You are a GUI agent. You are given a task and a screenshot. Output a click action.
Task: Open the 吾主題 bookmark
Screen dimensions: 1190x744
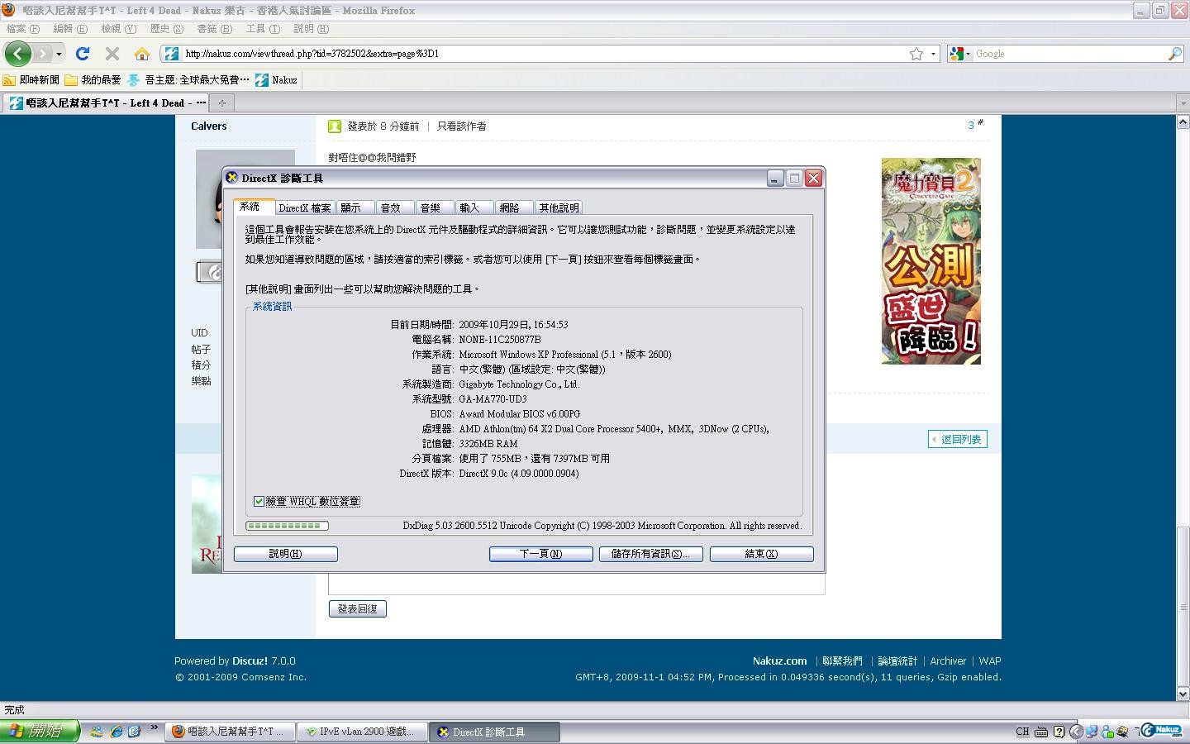188,80
